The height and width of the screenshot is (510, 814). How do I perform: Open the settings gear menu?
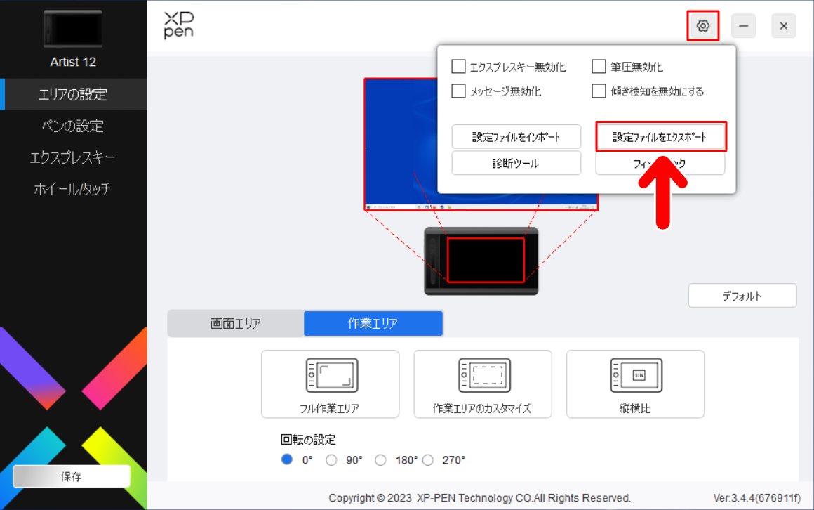(x=702, y=25)
